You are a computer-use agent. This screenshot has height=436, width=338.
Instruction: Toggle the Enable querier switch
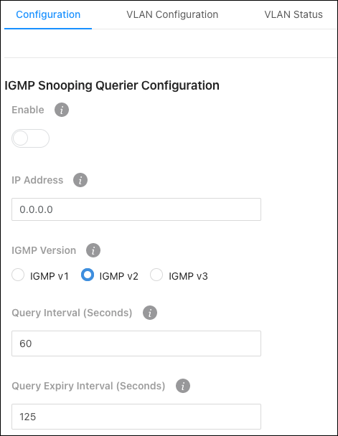point(30,138)
